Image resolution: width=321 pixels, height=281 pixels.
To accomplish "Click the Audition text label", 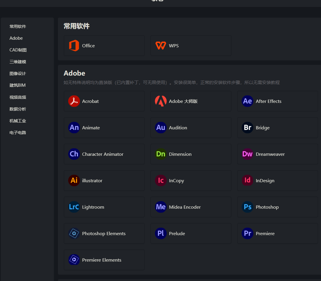I will tap(178, 128).
